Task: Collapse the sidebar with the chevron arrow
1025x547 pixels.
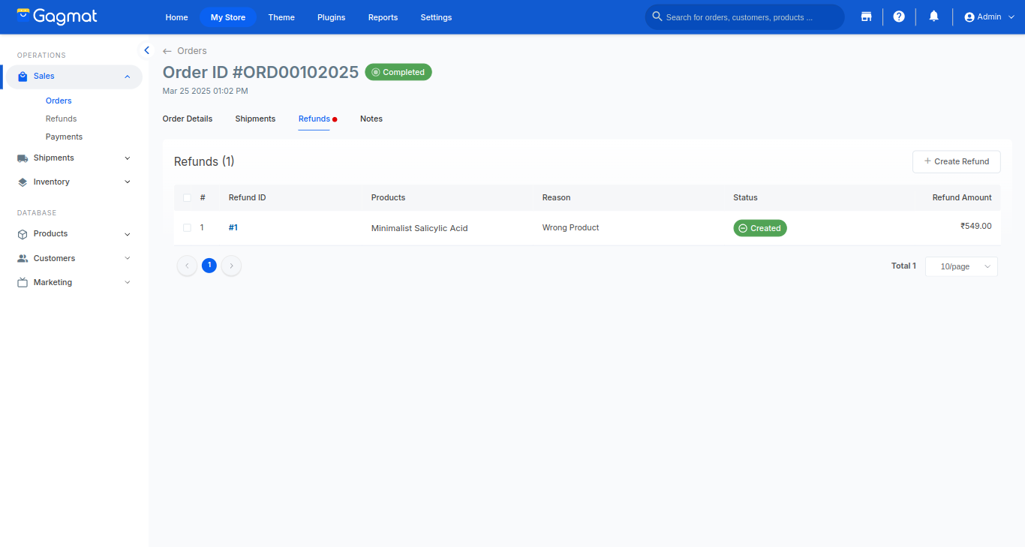Action: [x=146, y=50]
